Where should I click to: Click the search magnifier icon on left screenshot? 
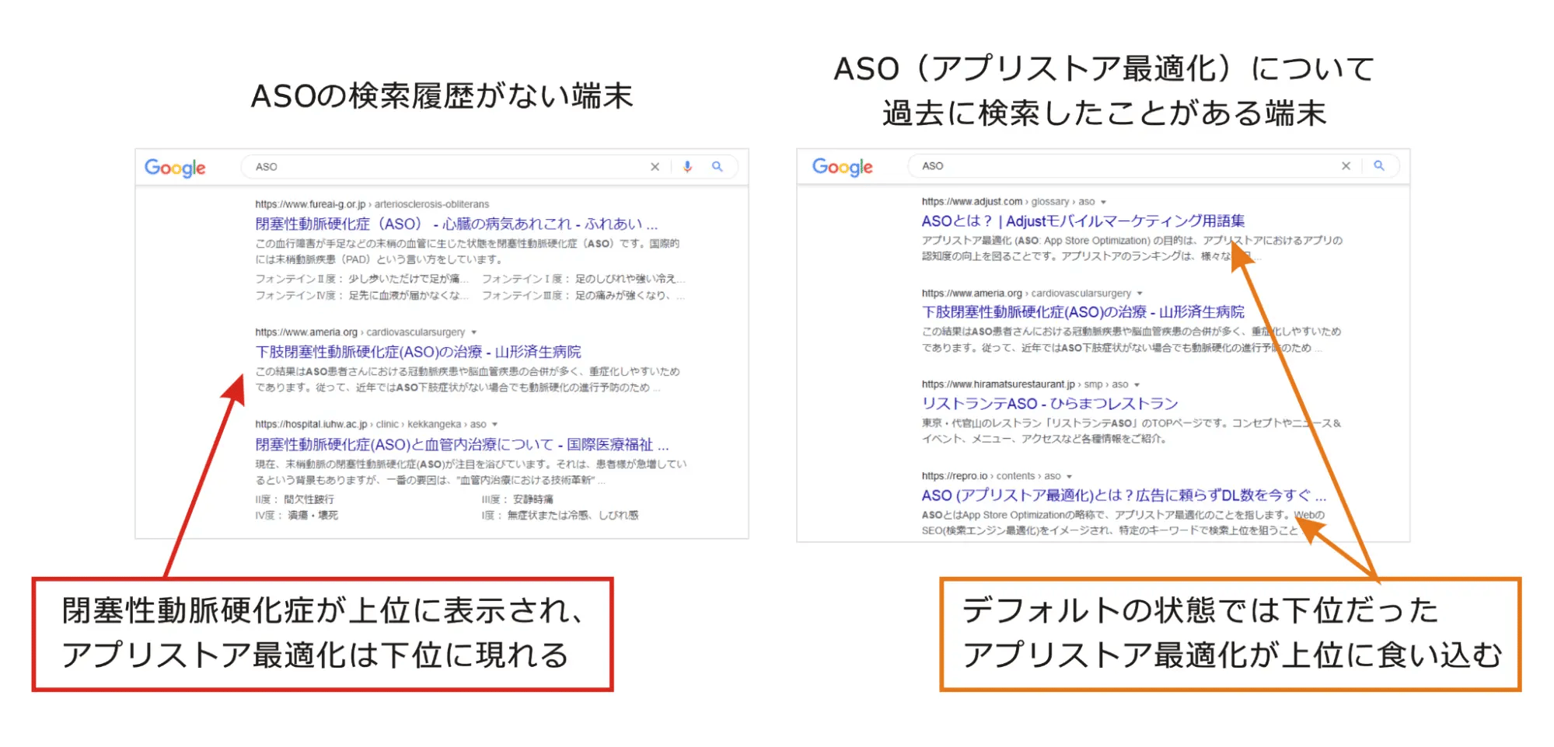[718, 166]
